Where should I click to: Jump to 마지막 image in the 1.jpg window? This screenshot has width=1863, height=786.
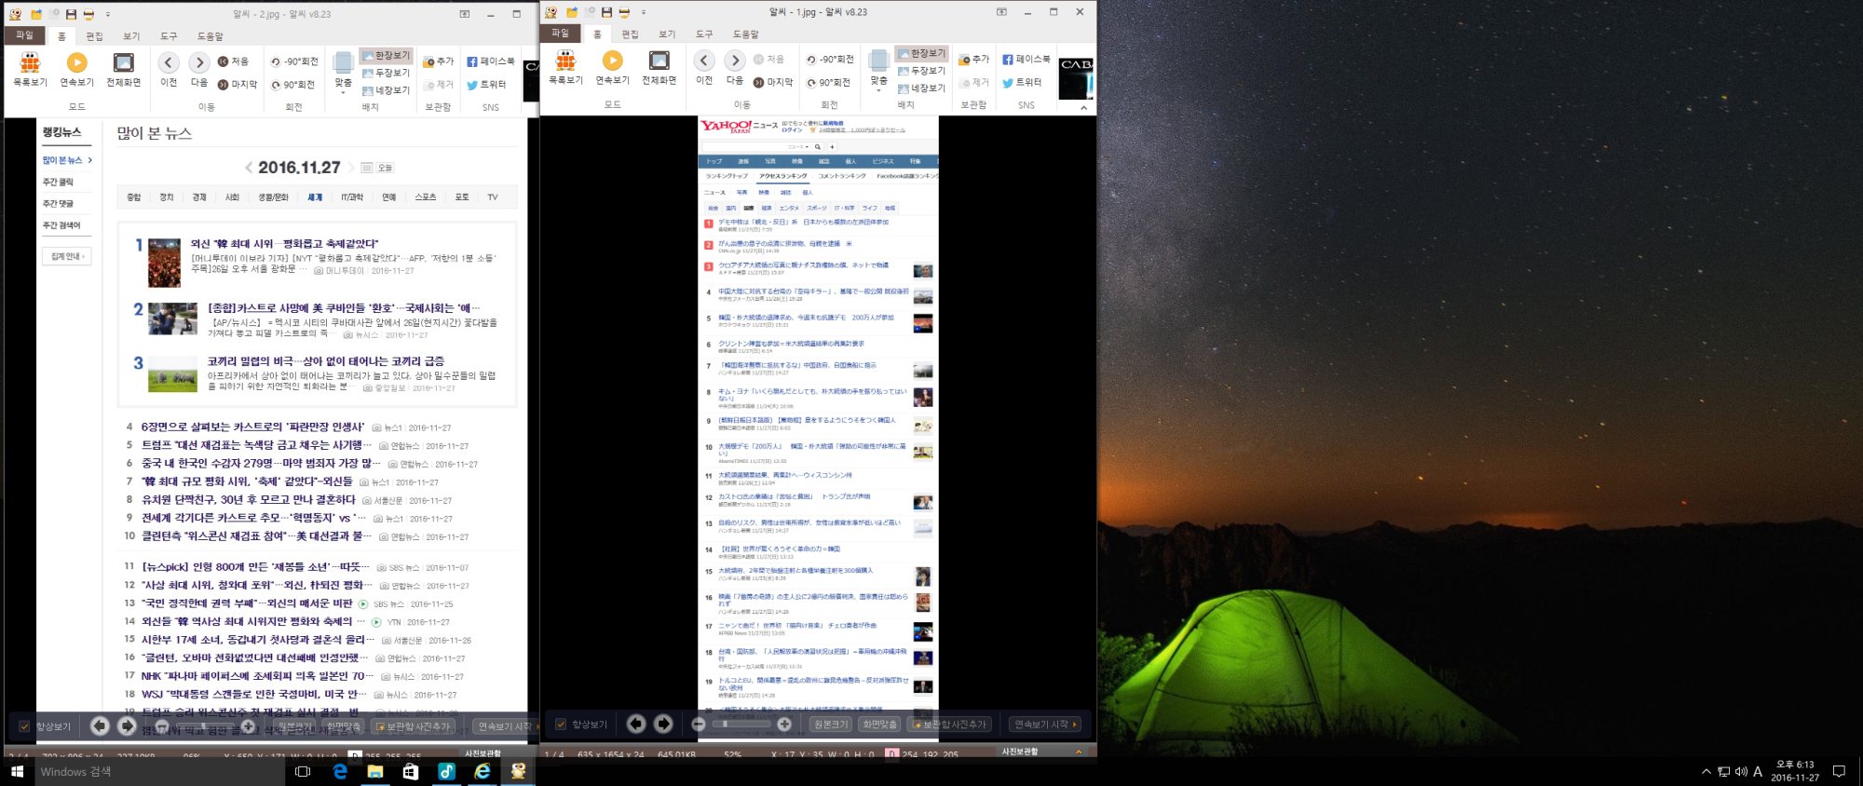pyautogui.click(x=772, y=82)
